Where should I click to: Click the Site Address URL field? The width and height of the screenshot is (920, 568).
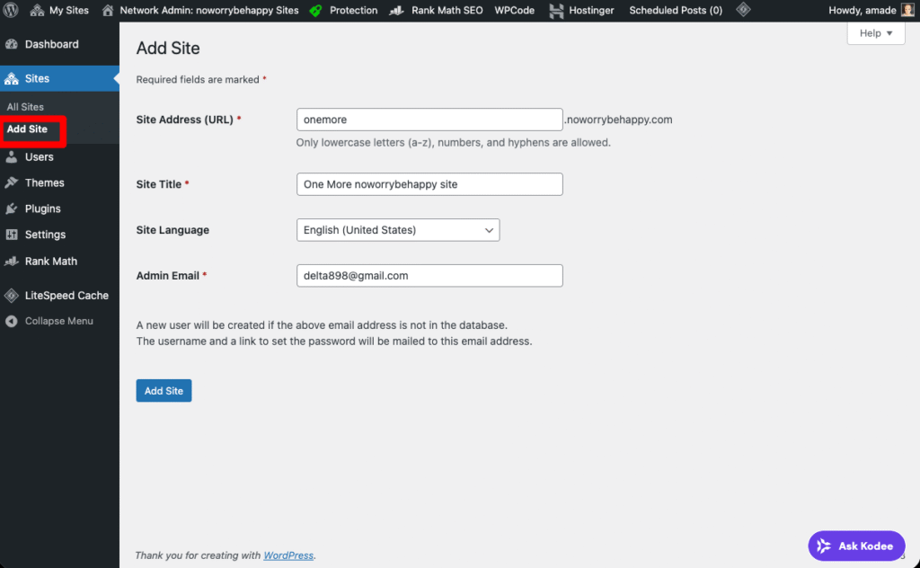(x=429, y=120)
